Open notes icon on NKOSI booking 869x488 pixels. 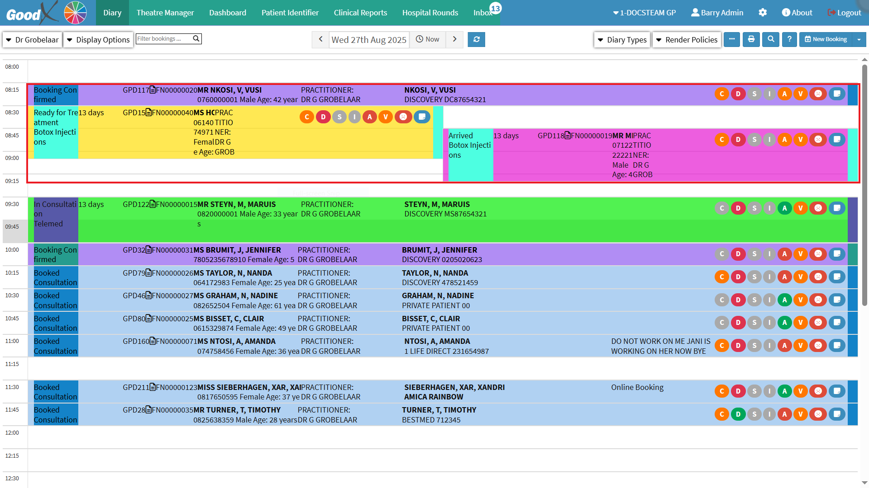837,94
